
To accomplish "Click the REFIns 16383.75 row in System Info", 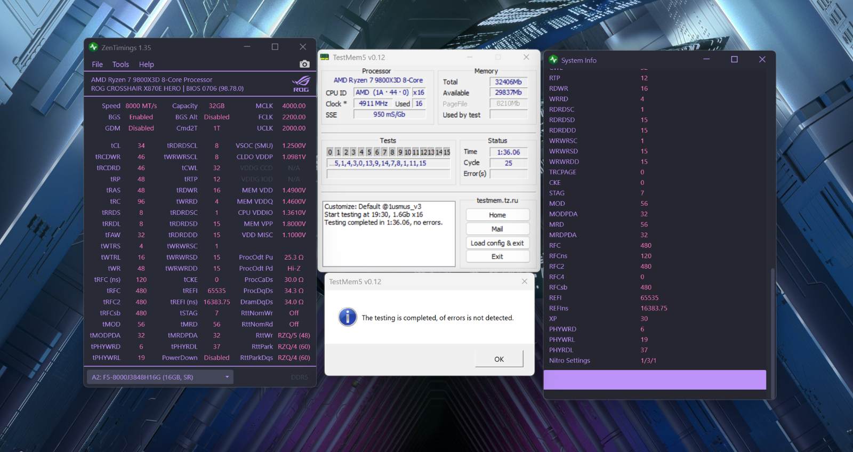I will click(655, 308).
